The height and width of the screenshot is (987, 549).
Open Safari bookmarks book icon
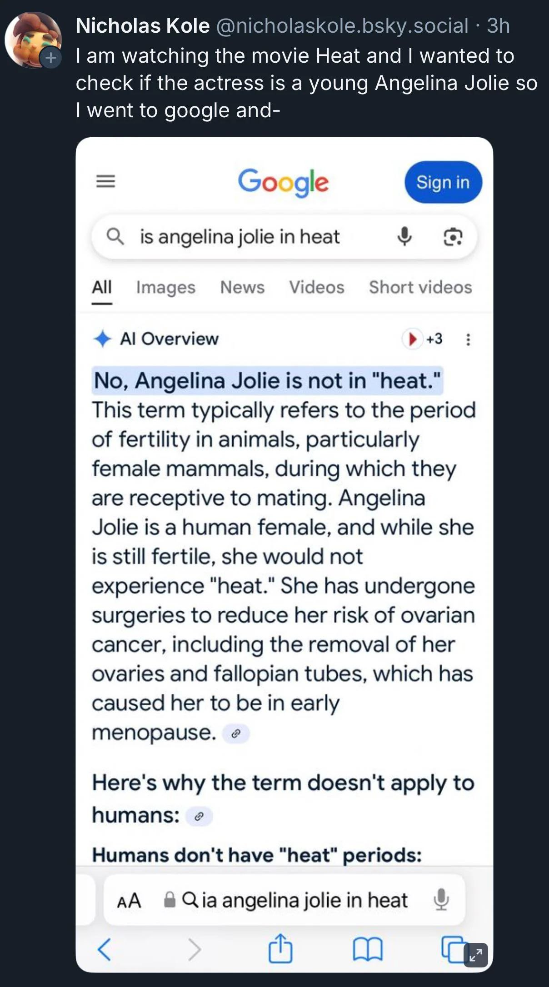pos(368,949)
